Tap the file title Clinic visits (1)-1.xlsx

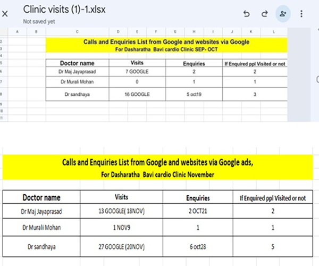(64, 10)
